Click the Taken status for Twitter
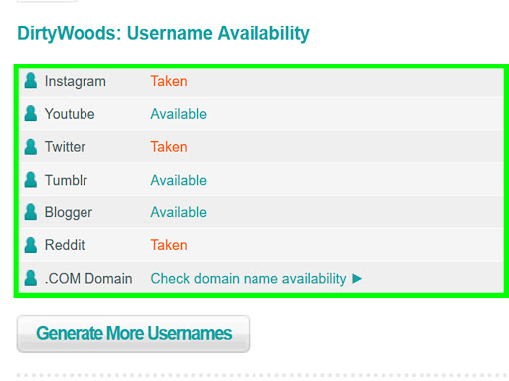 [x=169, y=147]
